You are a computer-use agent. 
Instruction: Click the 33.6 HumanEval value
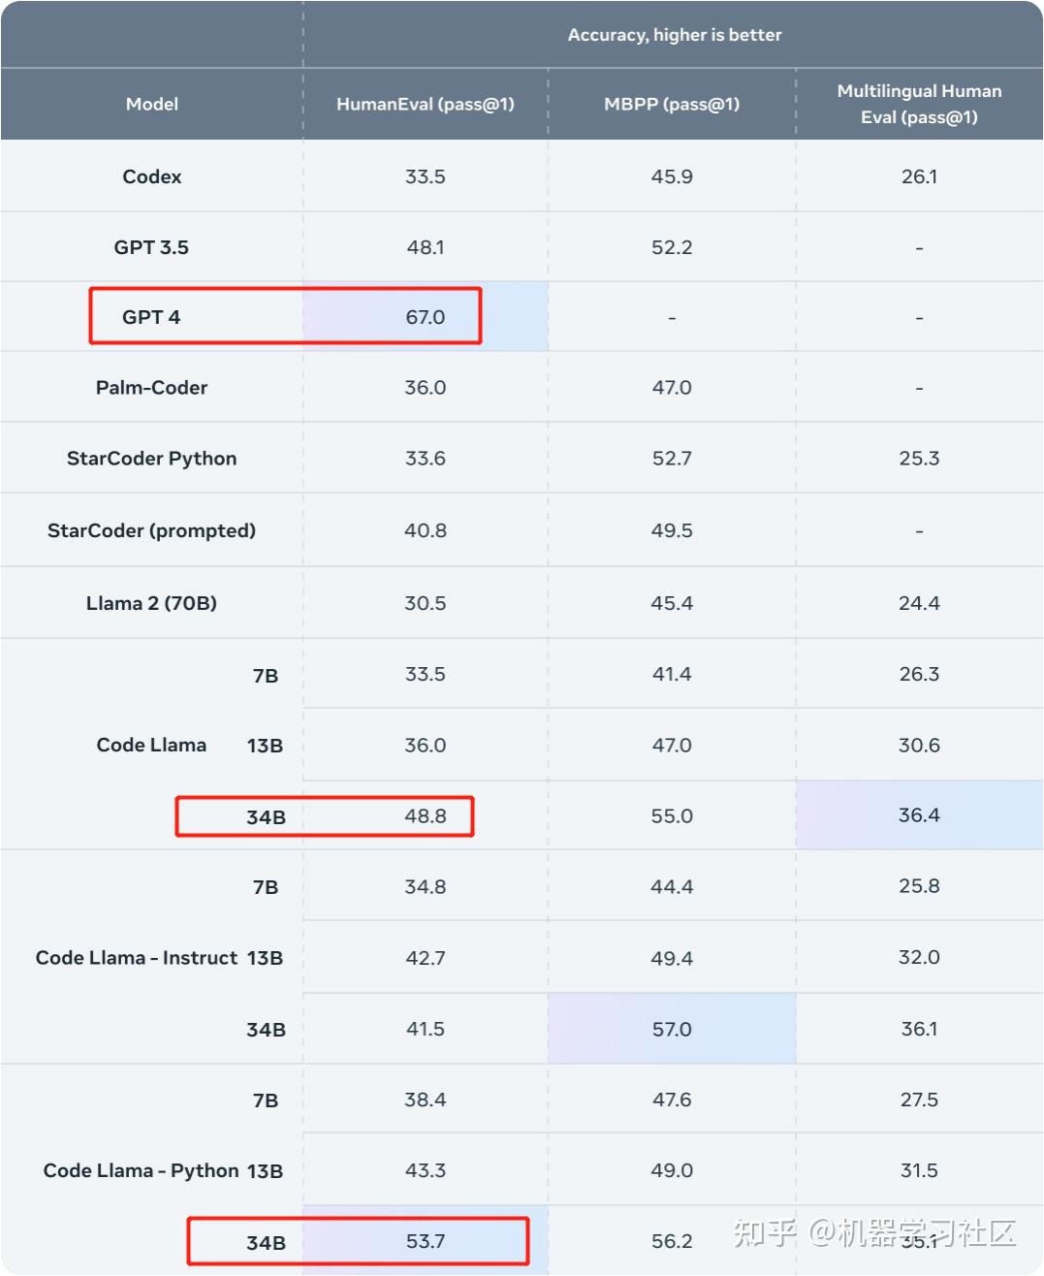pyautogui.click(x=426, y=459)
